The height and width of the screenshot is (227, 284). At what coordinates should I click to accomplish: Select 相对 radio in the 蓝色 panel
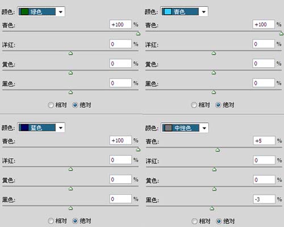51,221
